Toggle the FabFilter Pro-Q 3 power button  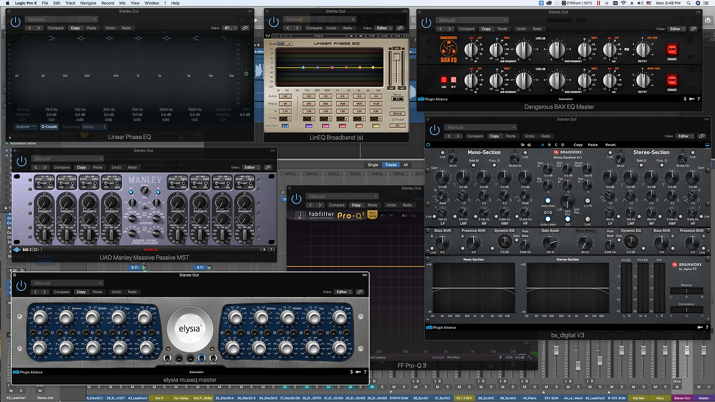(x=296, y=199)
